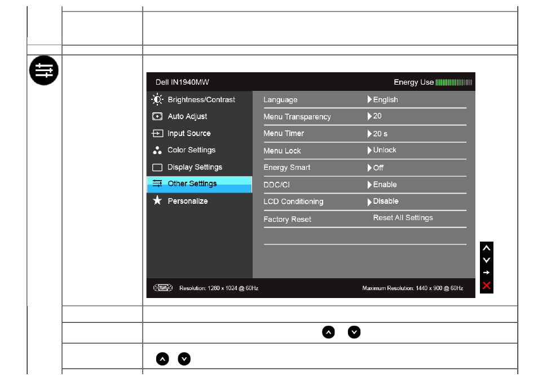Click the Maximum Resolution 1440 x 900 text

412,288
